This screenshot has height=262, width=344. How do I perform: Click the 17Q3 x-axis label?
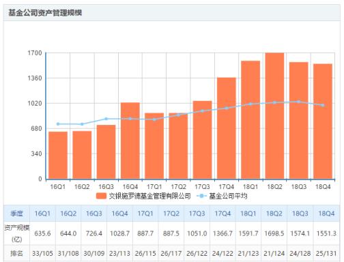(x=202, y=187)
